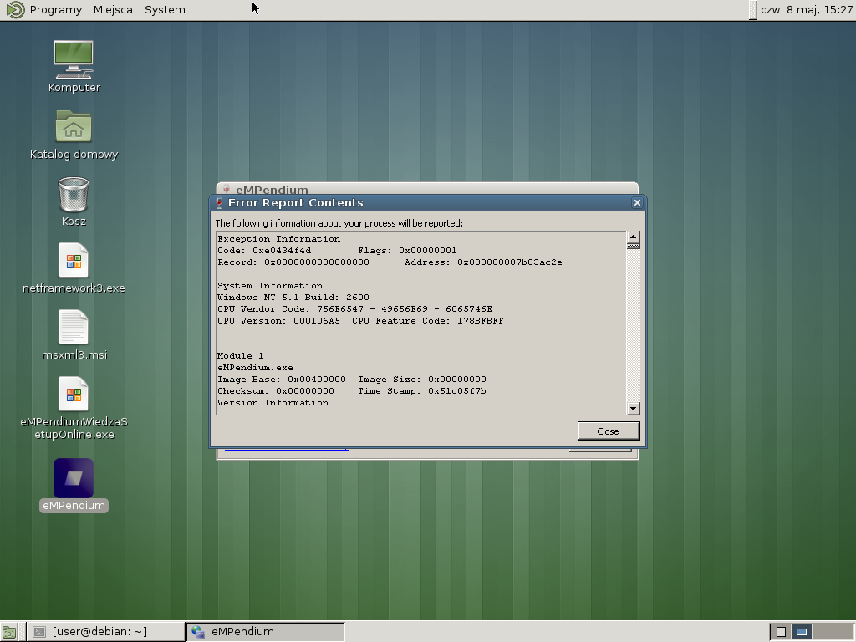Click the 'CPU Vendor Code' line
The height and width of the screenshot is (642, 856).
(354, 309)
